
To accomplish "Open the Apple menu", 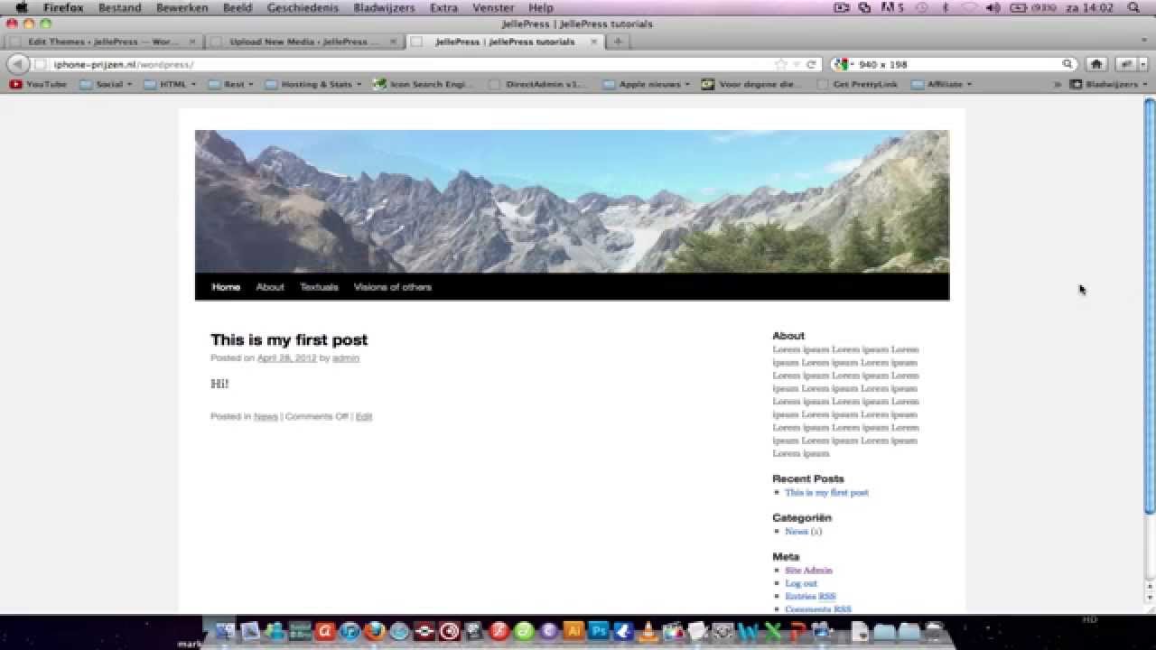I will pyautogui.click(x=22, y=7).
